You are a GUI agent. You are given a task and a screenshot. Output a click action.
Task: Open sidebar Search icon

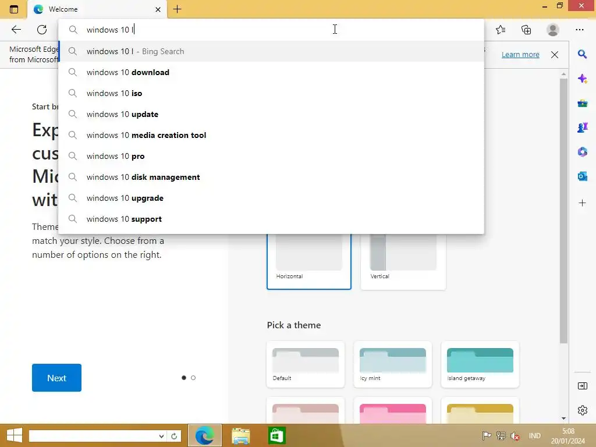tap(582, 54)
